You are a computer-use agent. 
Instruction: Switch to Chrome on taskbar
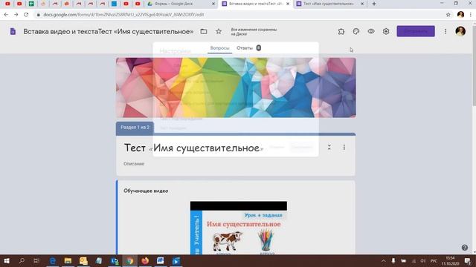click(130, 260)
